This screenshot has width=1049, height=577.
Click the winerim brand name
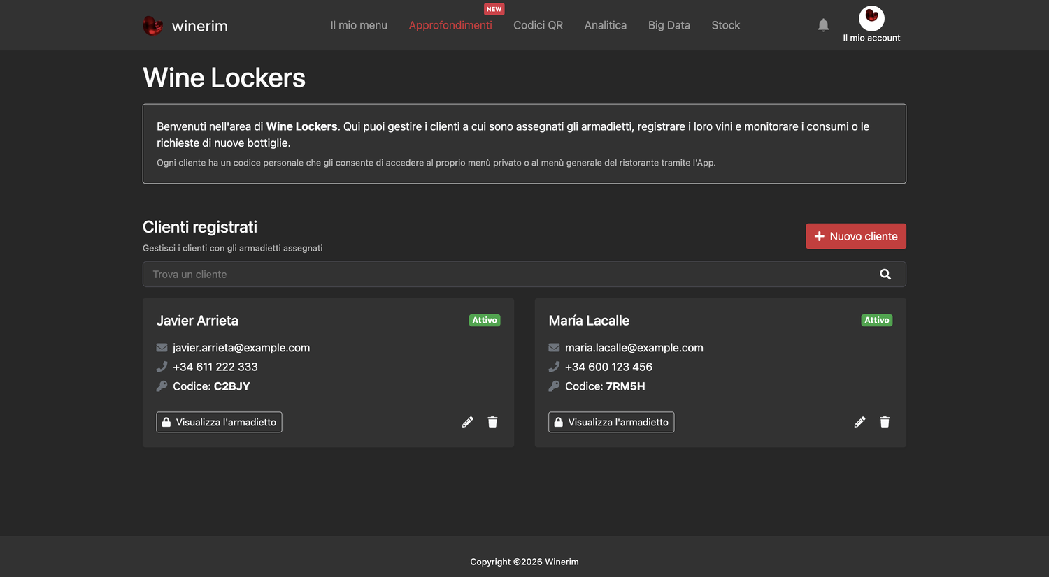[199, 26]
